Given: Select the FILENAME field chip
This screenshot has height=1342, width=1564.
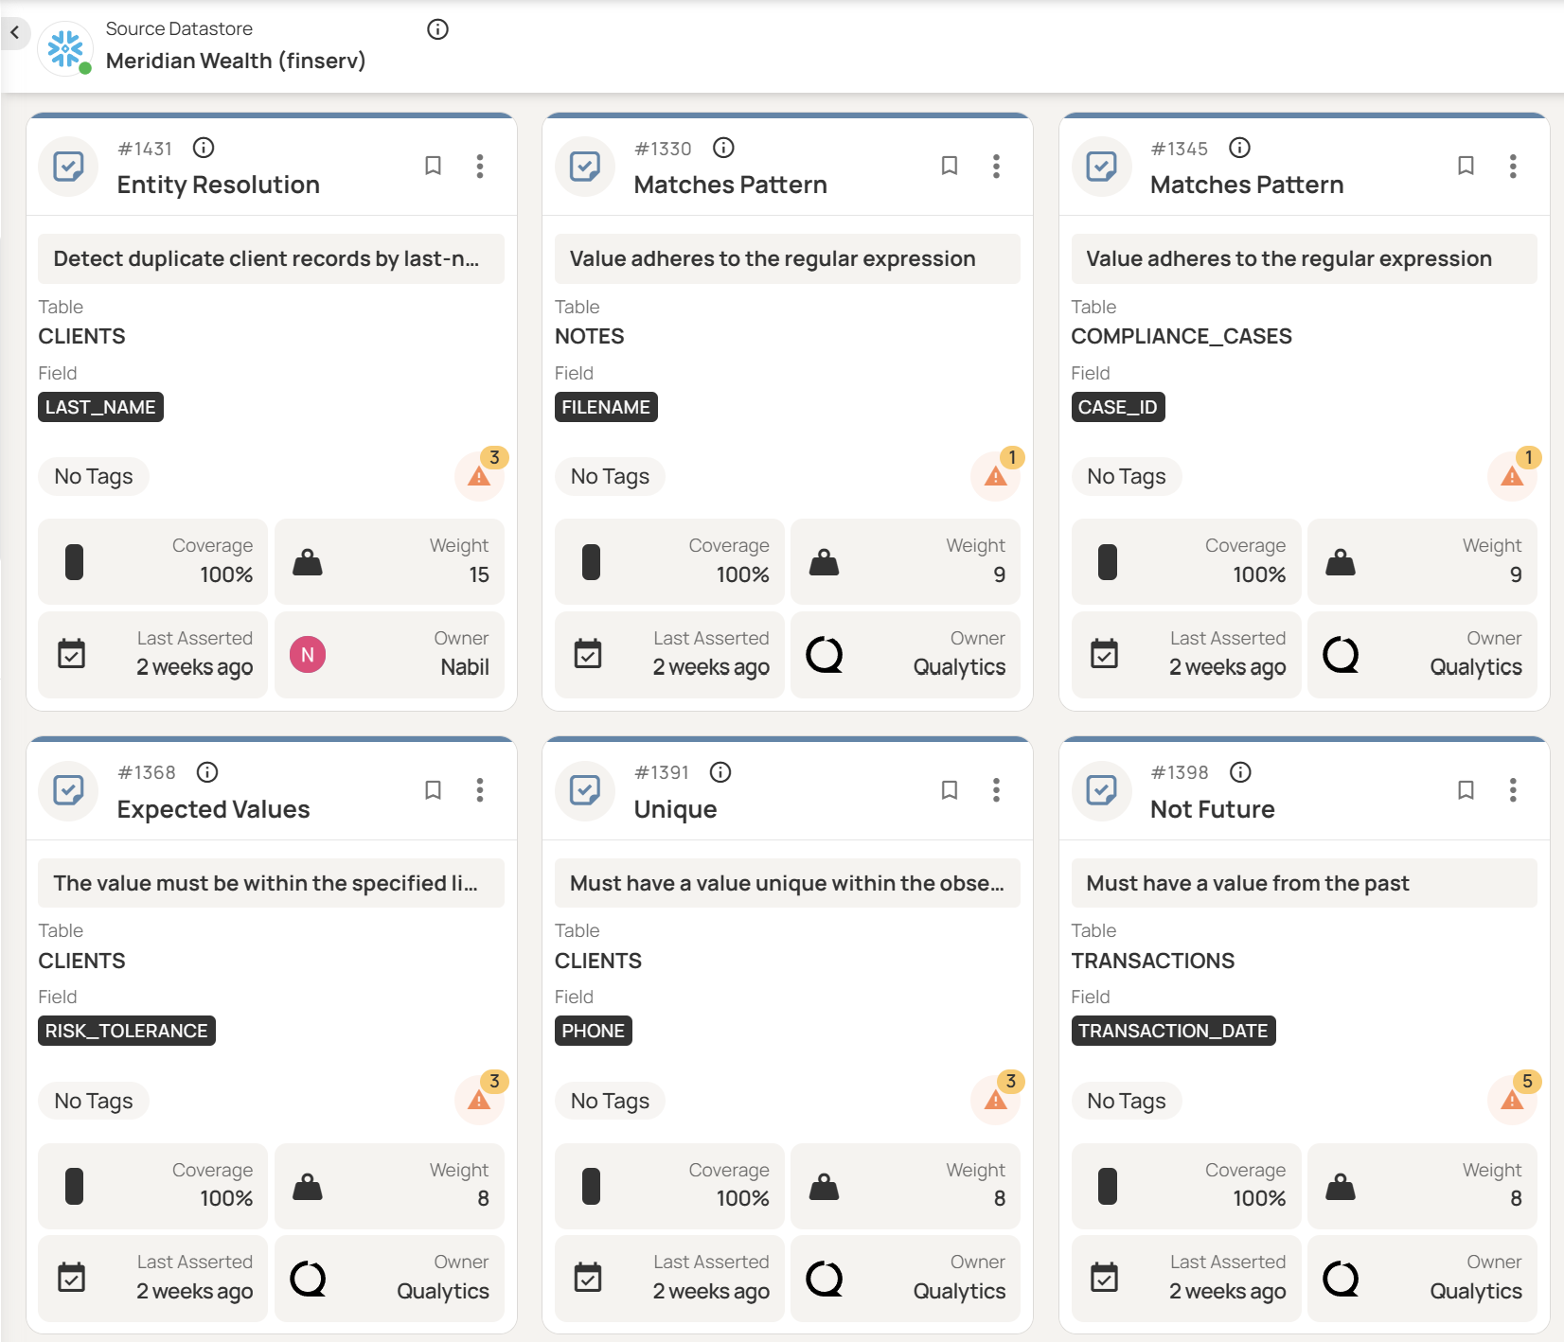Looking at the screenshot, I should [x=606, y=407].
